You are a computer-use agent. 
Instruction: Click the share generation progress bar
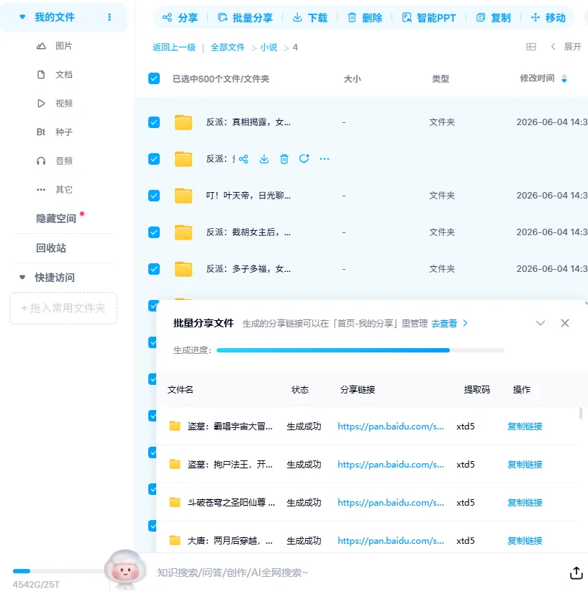click(361, 350)
